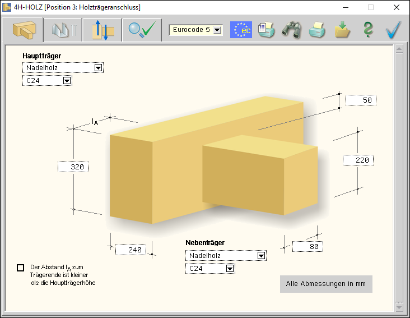Expand the Eurocode 5 standard dropdown
The image size is (410, 318).
click(217, 30)
